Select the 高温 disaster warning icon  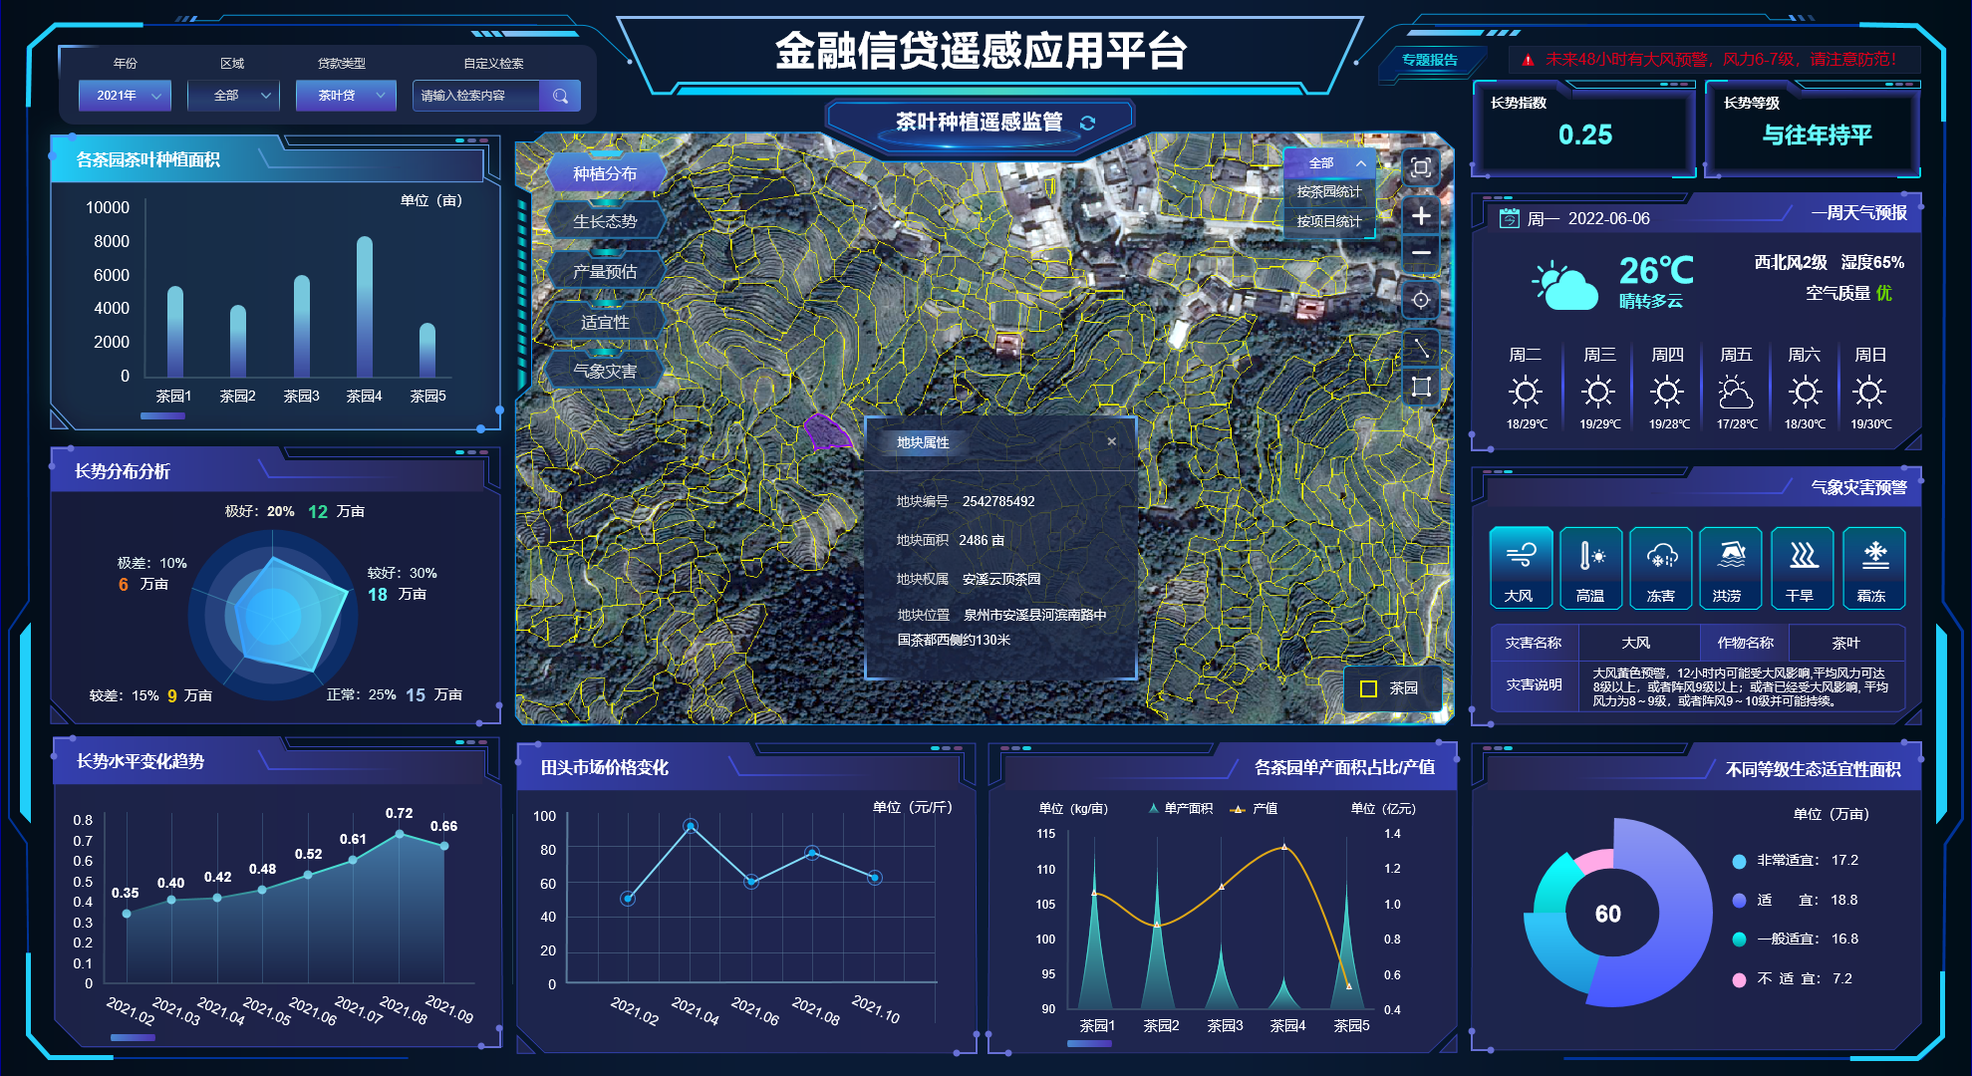click(x=1590, y=568)
